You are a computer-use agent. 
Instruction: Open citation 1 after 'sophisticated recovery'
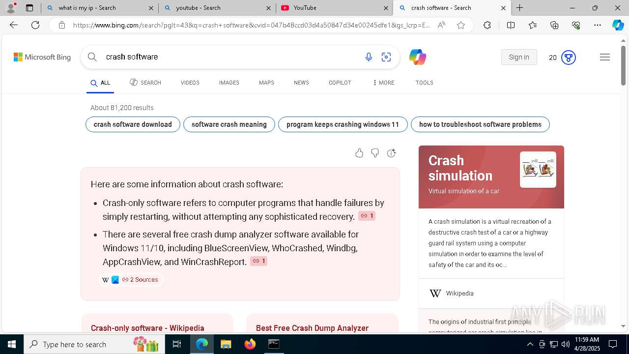[367, 216]
